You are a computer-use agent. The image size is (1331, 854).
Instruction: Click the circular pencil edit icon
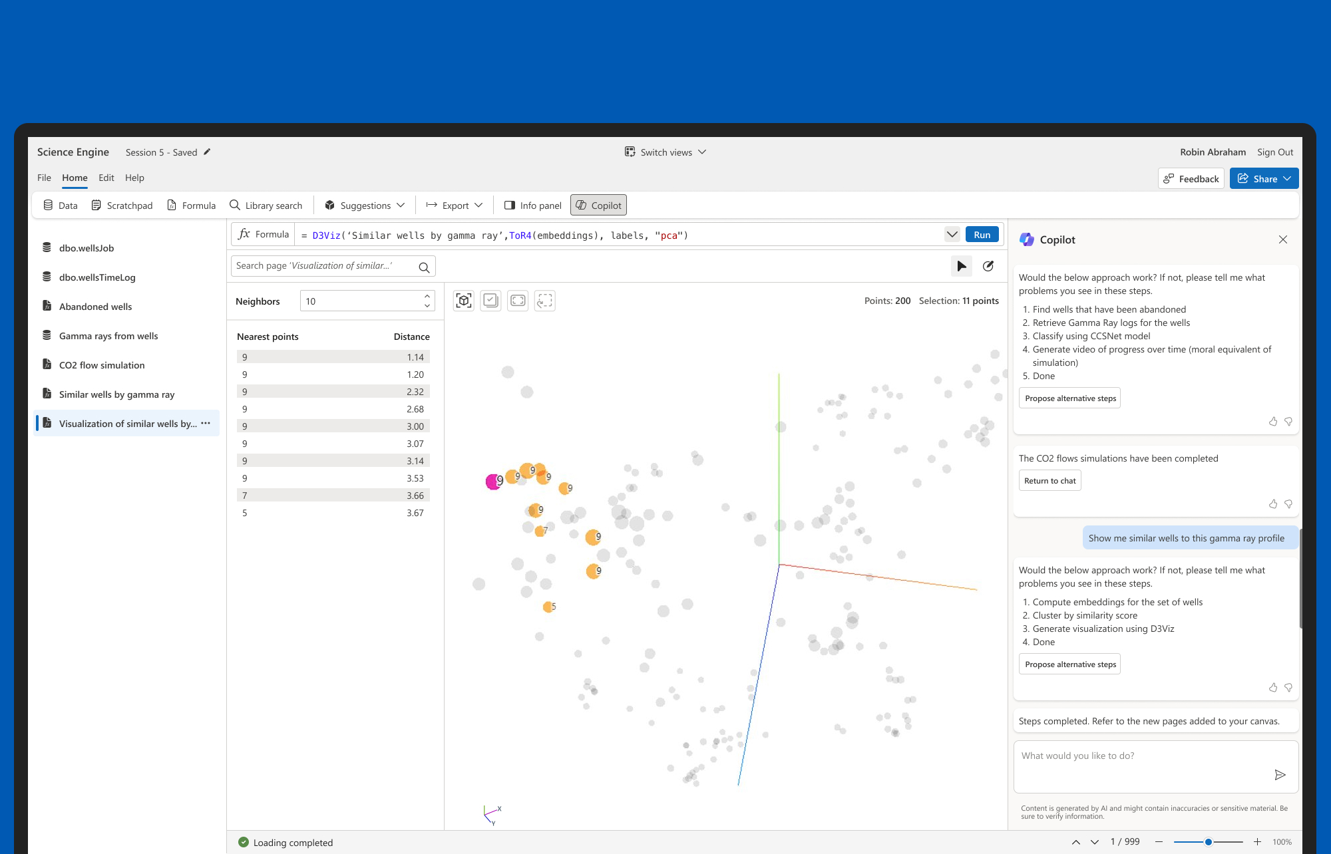coord(988,266)
